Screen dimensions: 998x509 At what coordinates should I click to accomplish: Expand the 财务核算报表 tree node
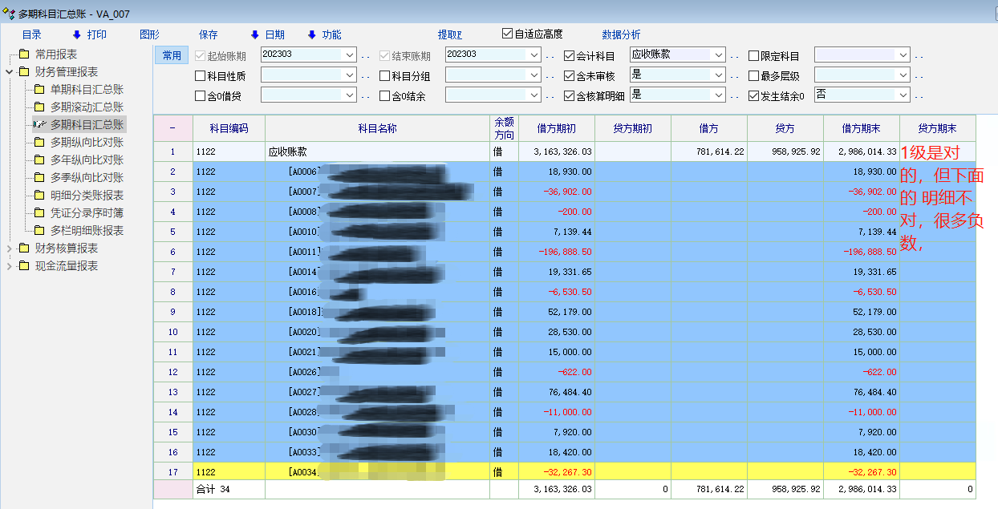(x=10, y=248)
